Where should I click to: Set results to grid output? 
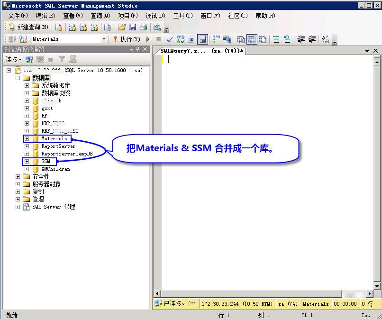[252, 39]
